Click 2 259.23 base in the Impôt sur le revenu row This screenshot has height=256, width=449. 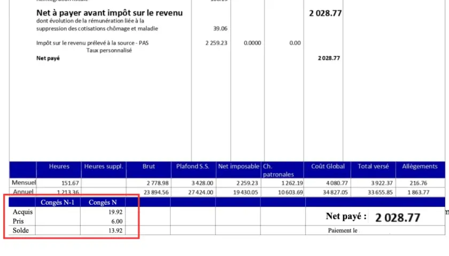pyautogui.click(x=216, y=43)
